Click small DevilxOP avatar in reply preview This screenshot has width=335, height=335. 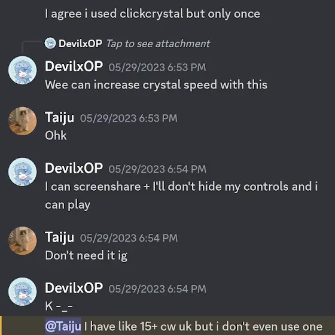[x=50, y=43]
